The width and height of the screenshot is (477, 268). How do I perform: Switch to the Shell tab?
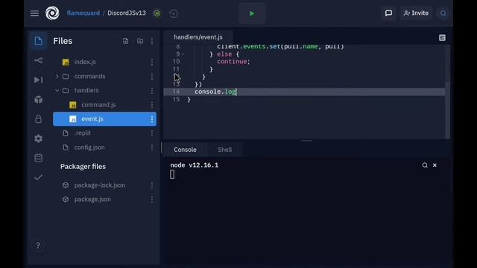[x=225, y=150]
